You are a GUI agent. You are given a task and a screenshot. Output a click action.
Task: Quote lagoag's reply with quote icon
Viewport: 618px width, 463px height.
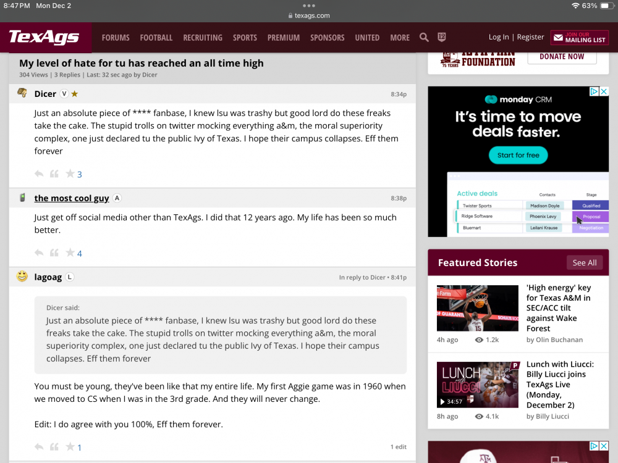point(54,447)
